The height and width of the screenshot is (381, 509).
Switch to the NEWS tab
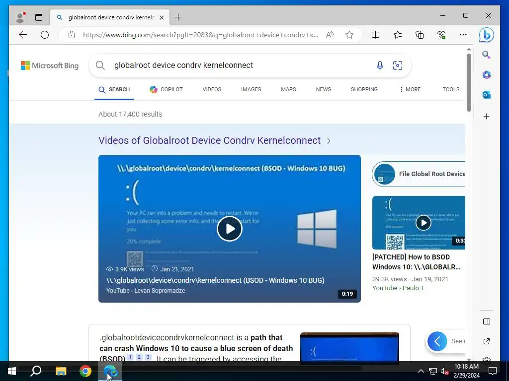[x=323, y=89]
